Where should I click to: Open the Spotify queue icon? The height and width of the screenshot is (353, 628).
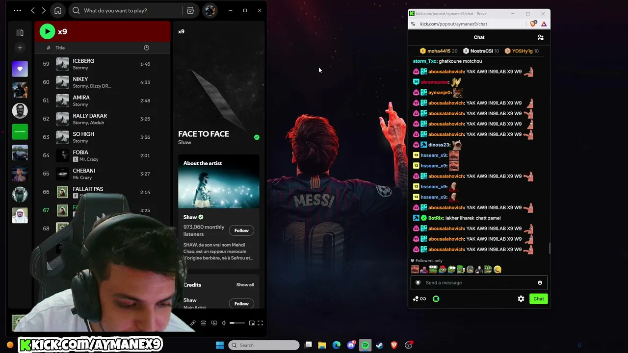[203, 323]
